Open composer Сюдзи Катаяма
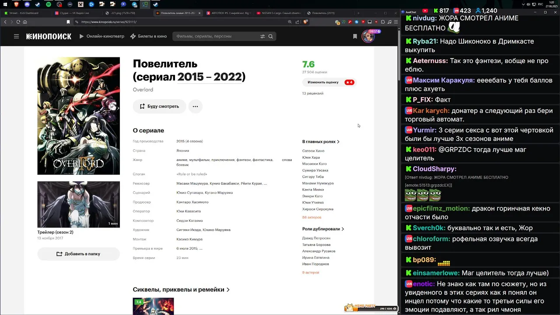This screenshot has height=315, width=560. pos(189,220)
